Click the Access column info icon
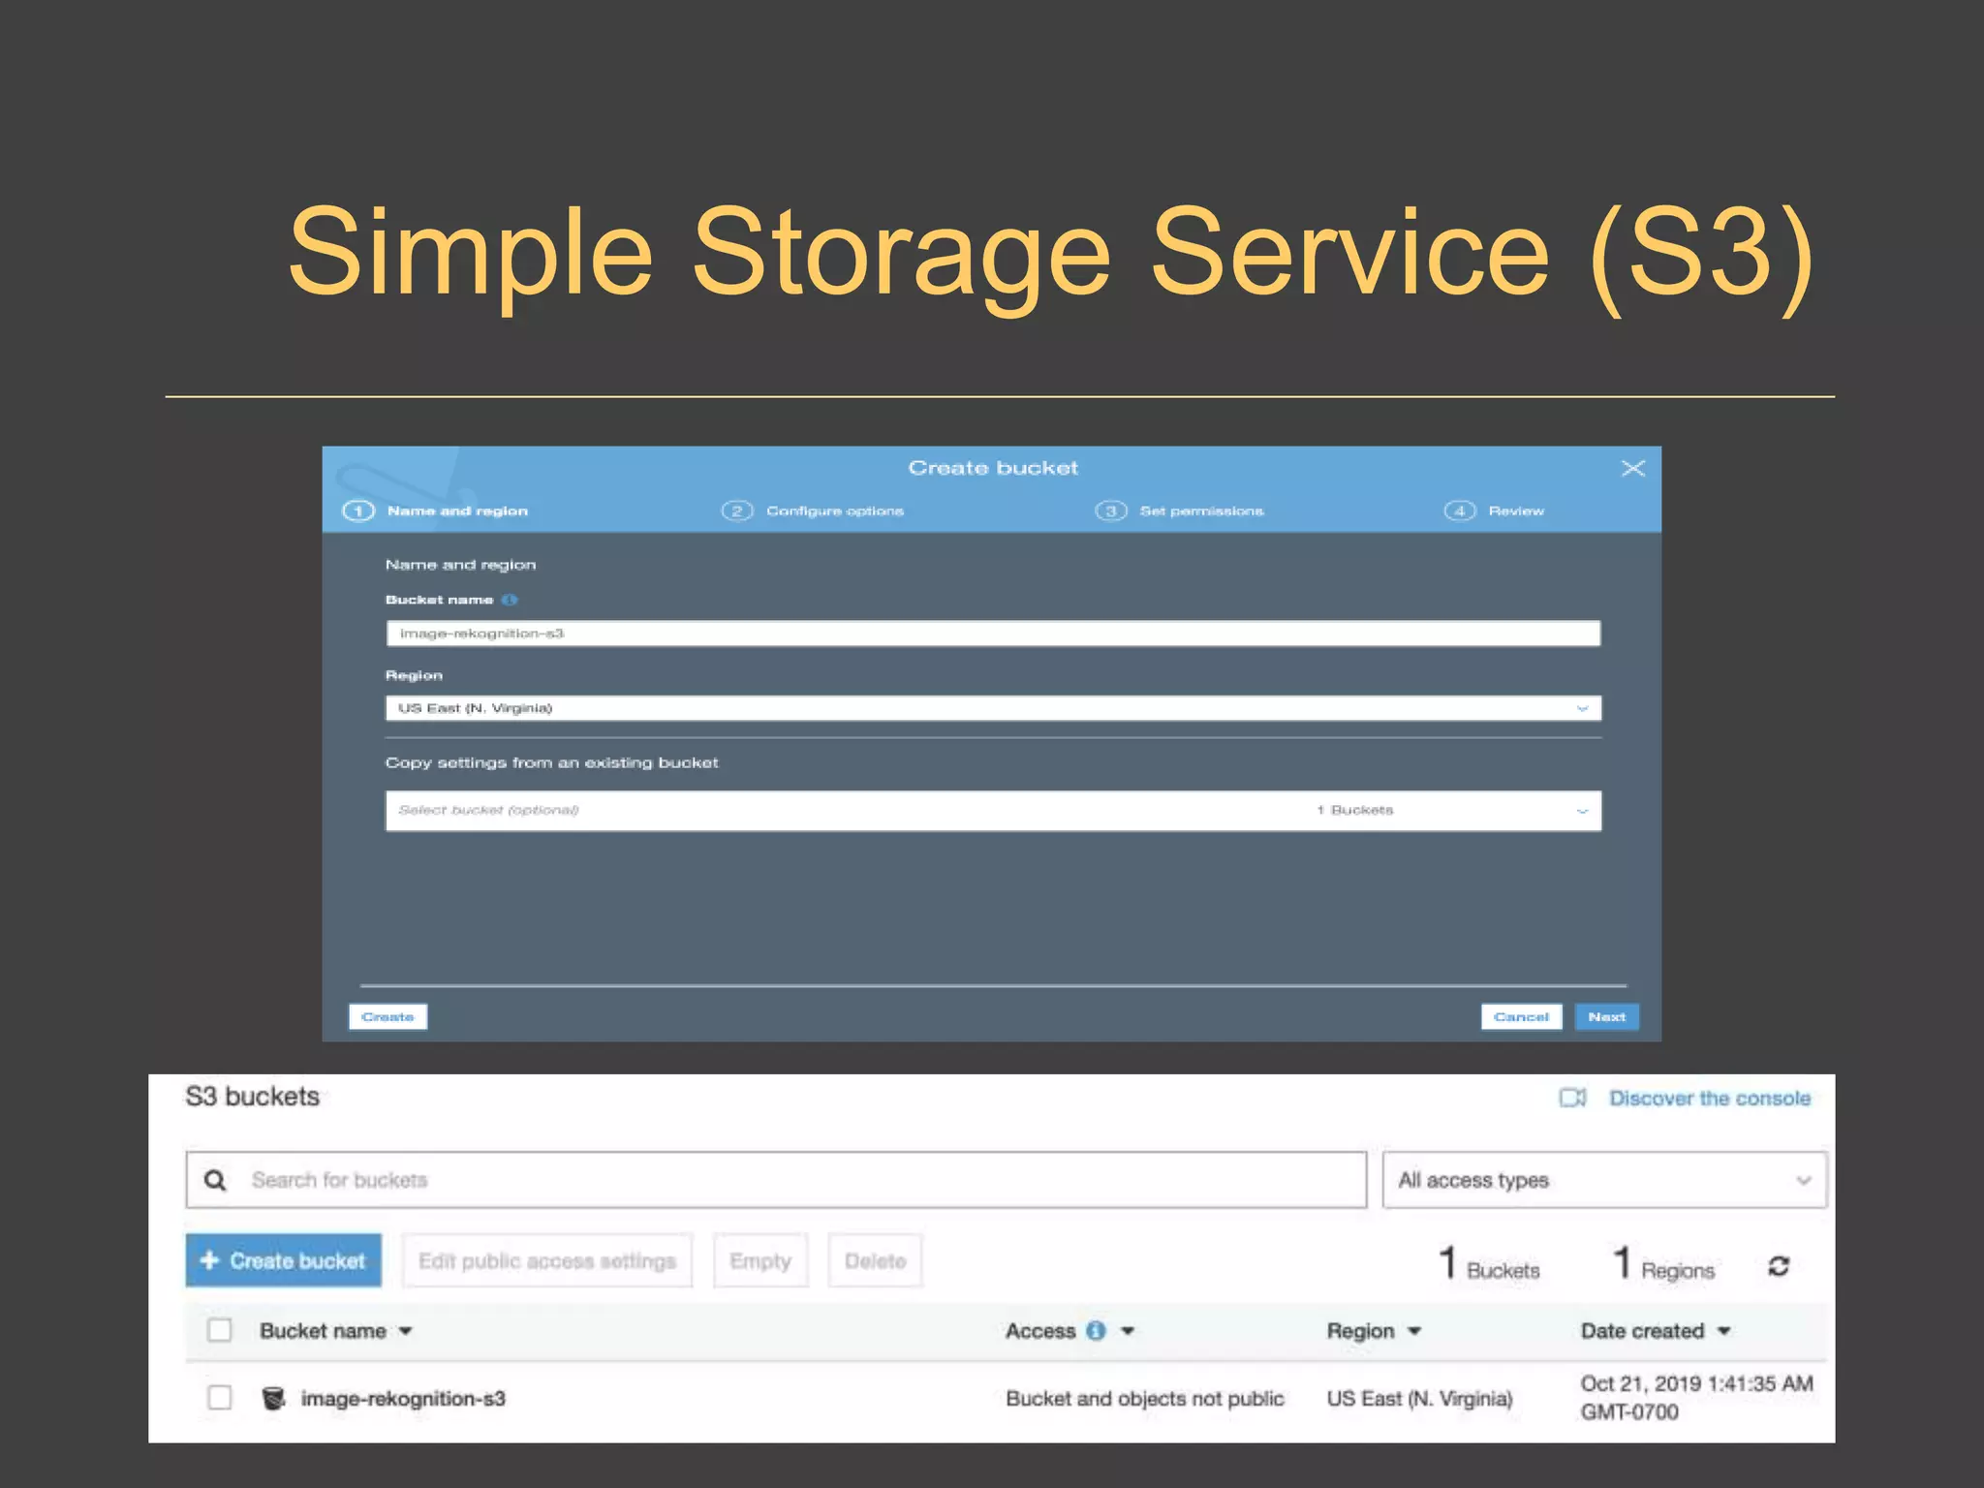This screenshot has width=1984, height=1488. [1096, 1331]
